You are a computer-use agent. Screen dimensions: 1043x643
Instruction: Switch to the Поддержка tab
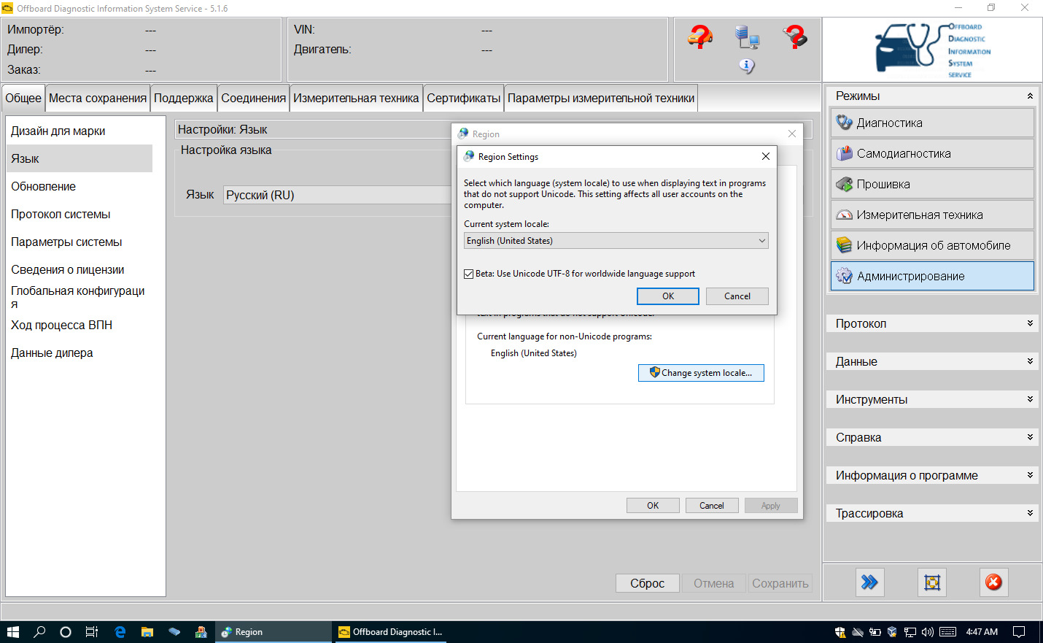[x=184, y=98]
